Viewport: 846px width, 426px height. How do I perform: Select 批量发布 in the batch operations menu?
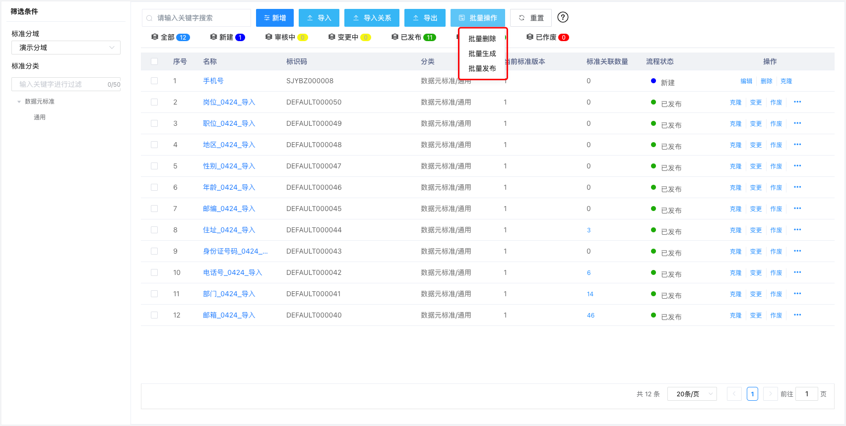(x=482, y=68)
